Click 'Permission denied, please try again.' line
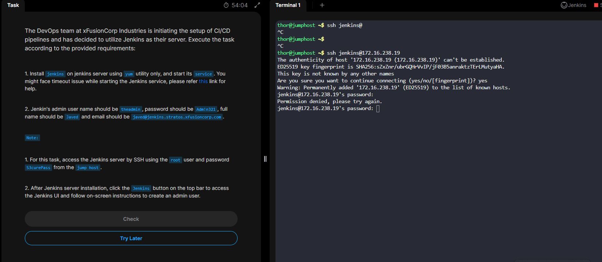The height and width of the screenshot is (262, 602). [x=329, y=101]
